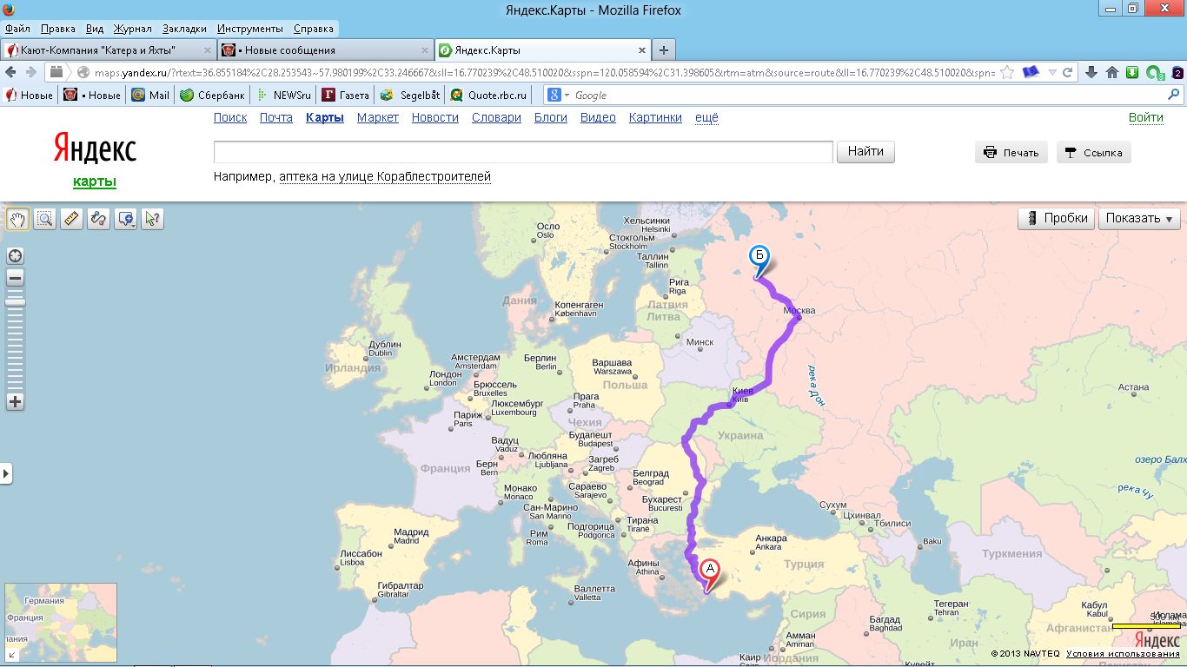Zoom in with the plus button
The image size is (1187, 667).
[x=15, y=401]
